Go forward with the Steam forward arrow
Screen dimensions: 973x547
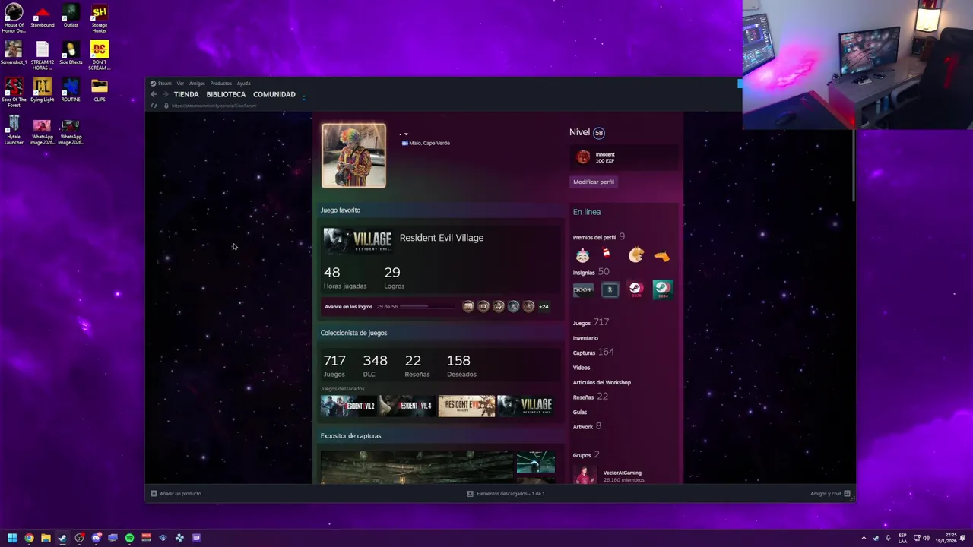[165, 95]
